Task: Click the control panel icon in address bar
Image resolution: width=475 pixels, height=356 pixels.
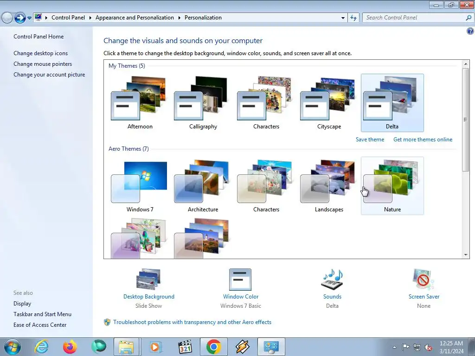Action: [x=38, y=17]
